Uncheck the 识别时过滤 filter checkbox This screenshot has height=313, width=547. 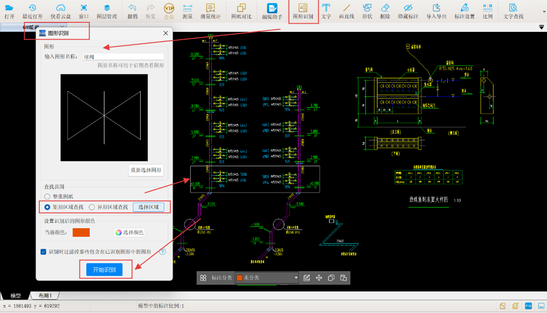pyautogui.click(x=44, y=252)
